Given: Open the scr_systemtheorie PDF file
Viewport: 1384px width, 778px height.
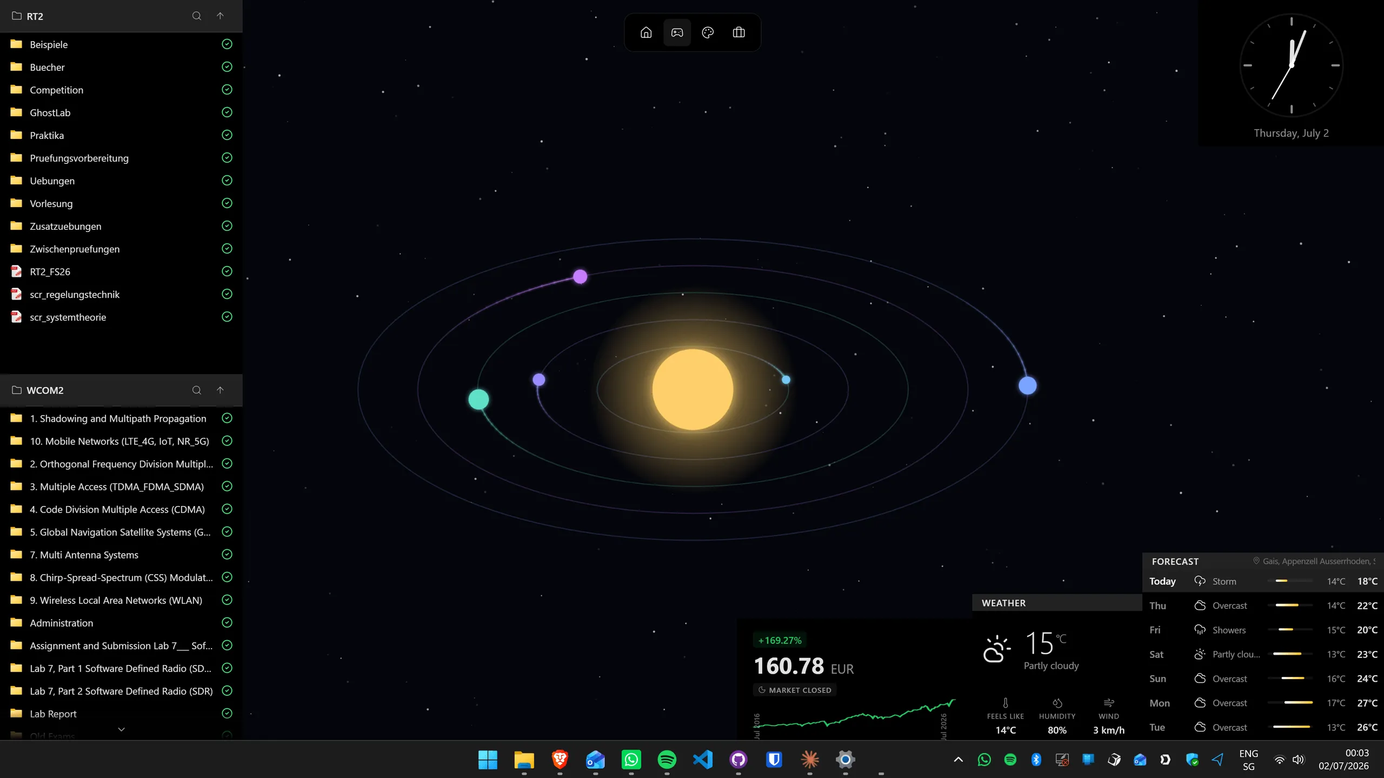Looking at the screenshot, I should (x=121, y=317).
